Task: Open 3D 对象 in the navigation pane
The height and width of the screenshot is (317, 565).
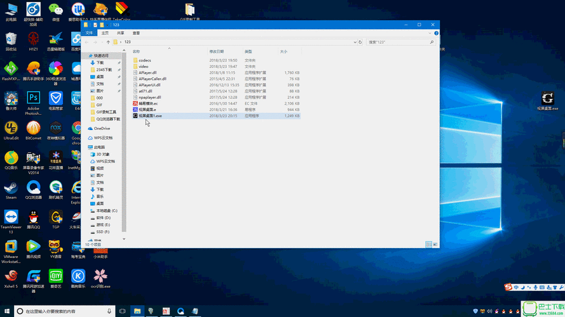Action: pyautogui.click(x=102, y=154)
